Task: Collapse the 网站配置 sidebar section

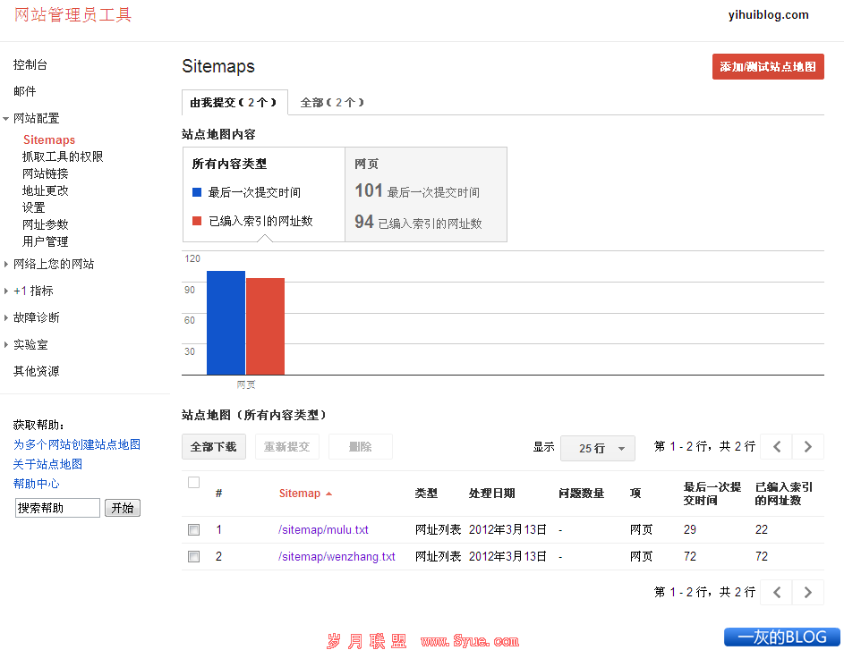Action: [37, 117]
